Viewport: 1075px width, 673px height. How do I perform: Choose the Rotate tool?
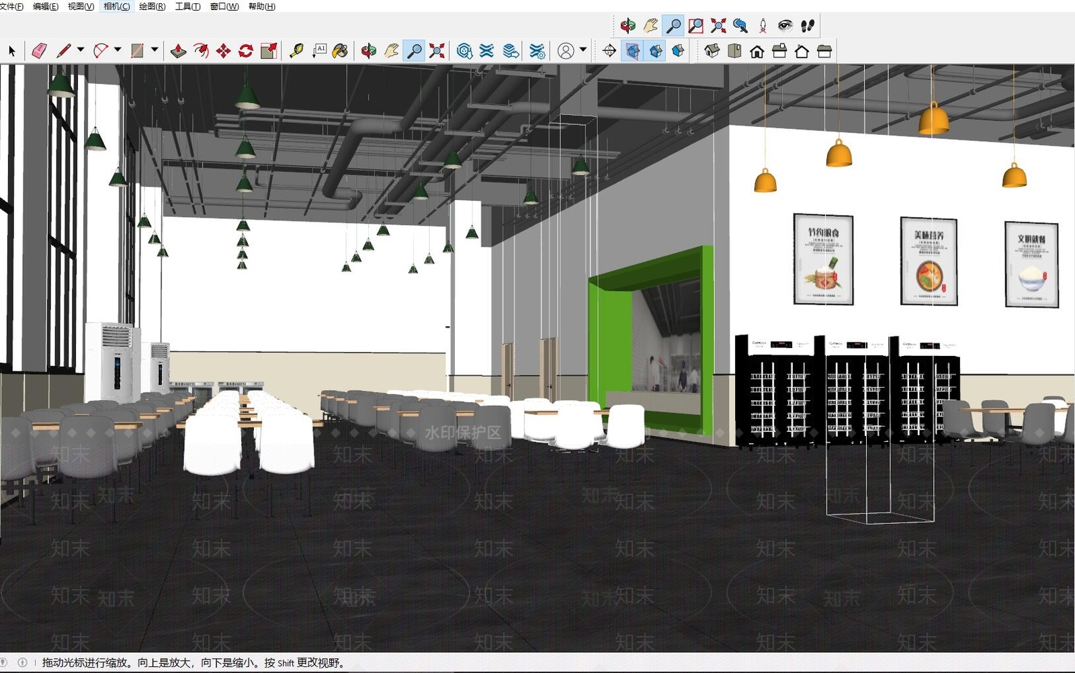coord(246,51)
